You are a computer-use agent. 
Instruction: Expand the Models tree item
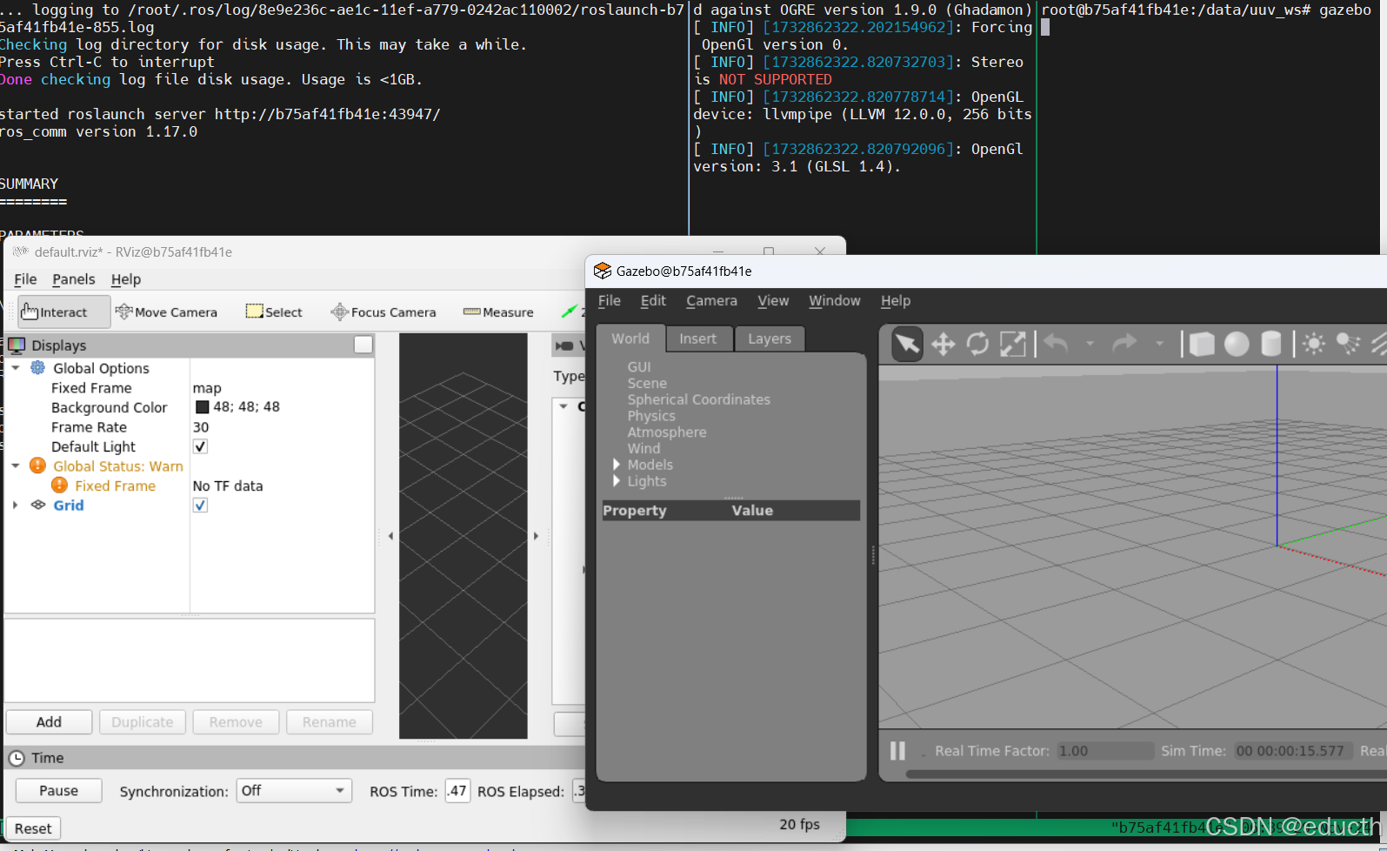point(617,465)
